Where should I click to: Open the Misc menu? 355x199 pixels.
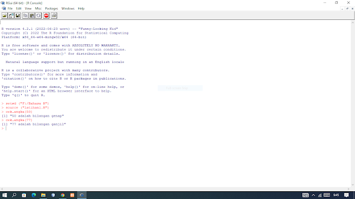(38, 9)
